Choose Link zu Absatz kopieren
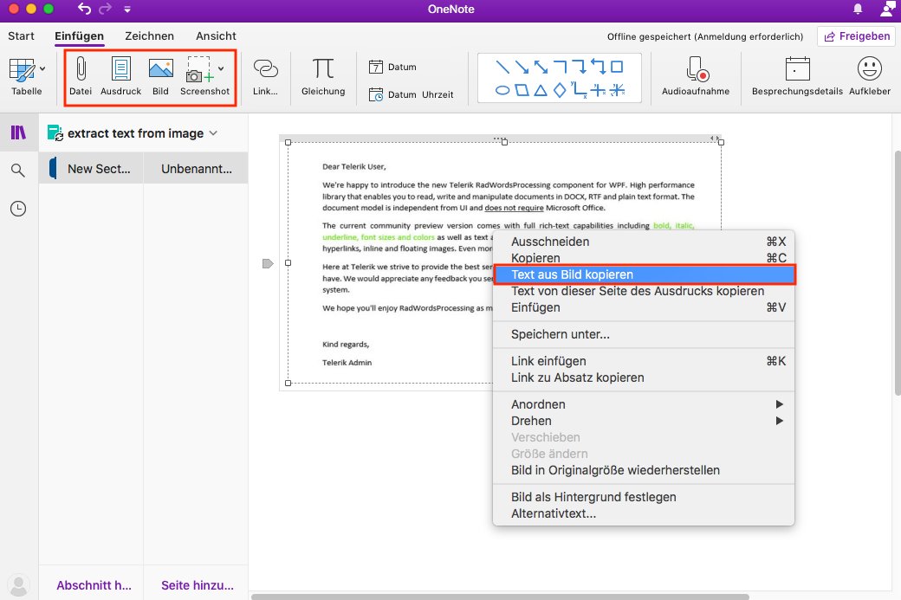 644,377
